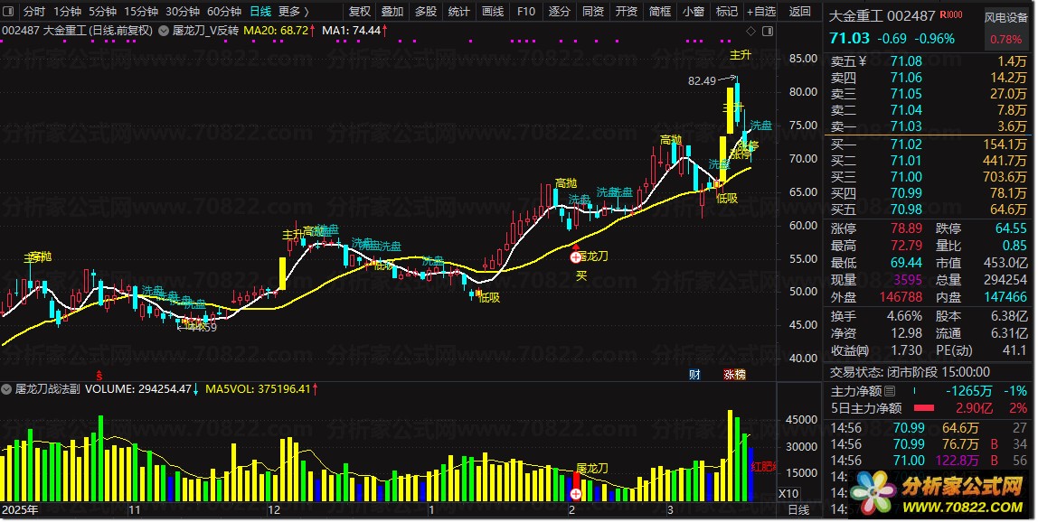Click the 标记 mark button
The height and width of the screenshot is (522, 1038).
[x=727, y=11]
